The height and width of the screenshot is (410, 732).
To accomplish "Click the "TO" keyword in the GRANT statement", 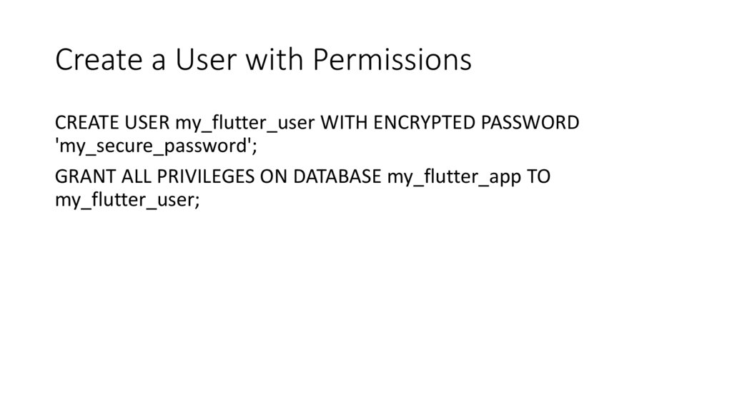I will (x=539, y=176).
